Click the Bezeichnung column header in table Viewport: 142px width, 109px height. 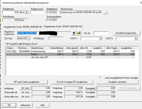tap(39, 48)
